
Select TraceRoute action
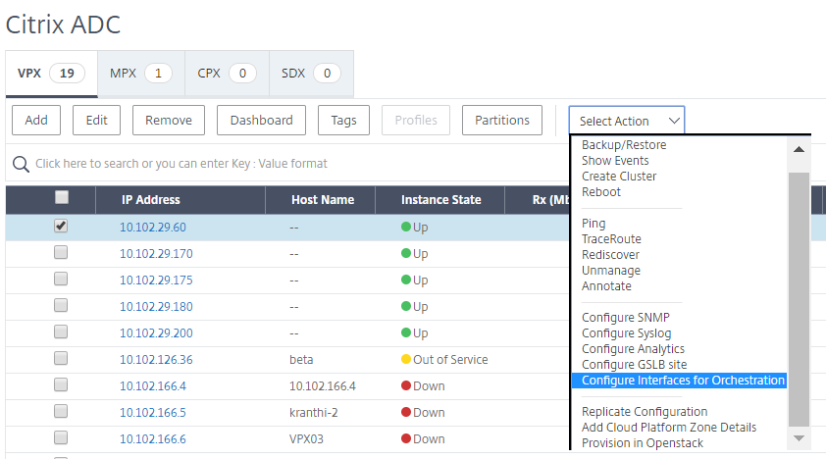click(x=611, y=239)
